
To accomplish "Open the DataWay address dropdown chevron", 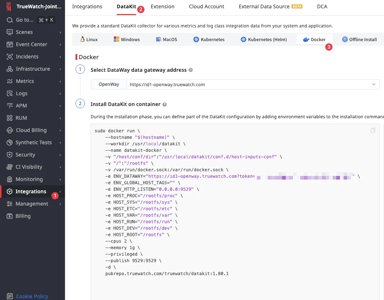I will point(374,84).
